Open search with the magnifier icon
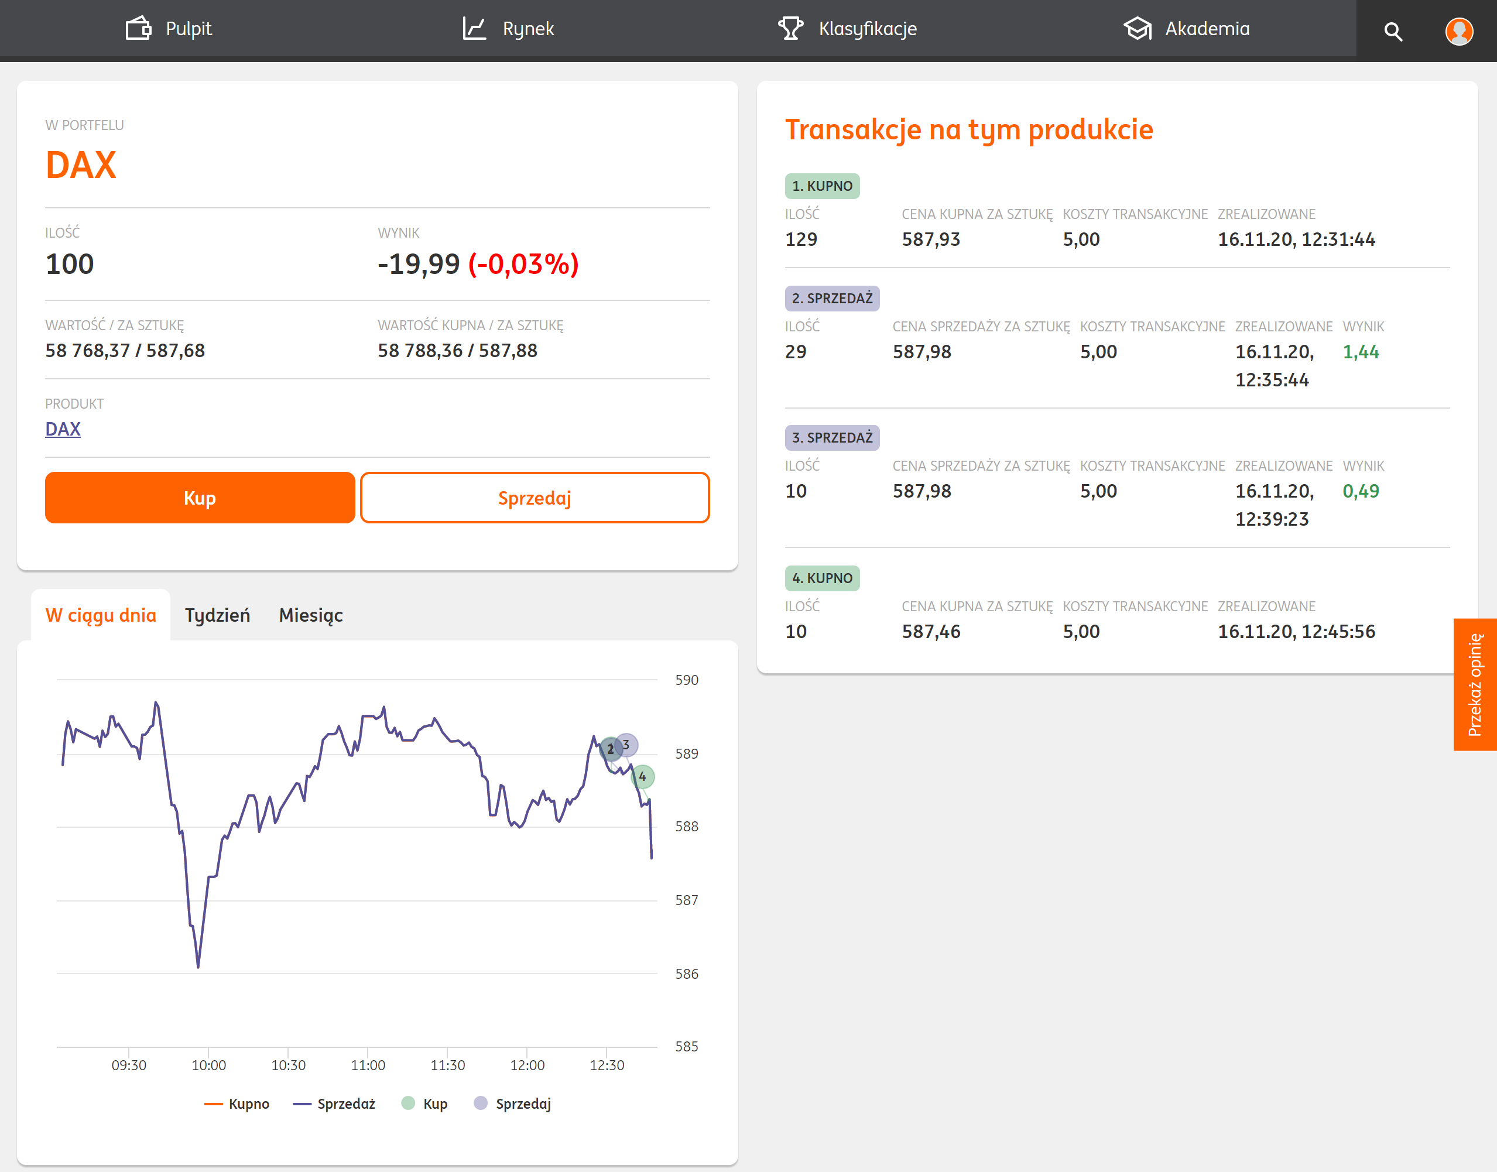Screen dimensions: 1497x1172 pos(1393,31)
